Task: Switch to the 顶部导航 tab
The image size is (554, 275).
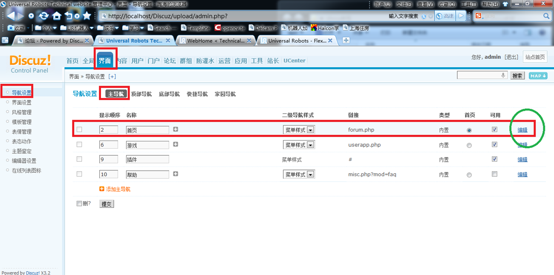Action: [141, 94]
